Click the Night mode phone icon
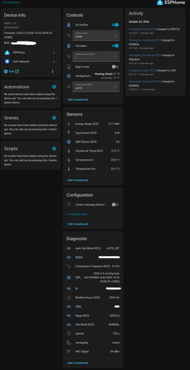This screenshot has width=190, height=370. point(69,67)
